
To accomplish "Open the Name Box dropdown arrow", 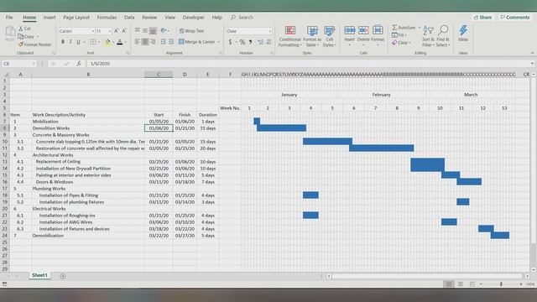I will [34, 64].
